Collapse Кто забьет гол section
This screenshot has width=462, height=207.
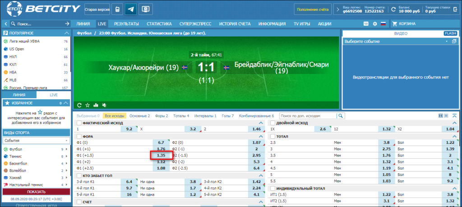pos(260,175)
